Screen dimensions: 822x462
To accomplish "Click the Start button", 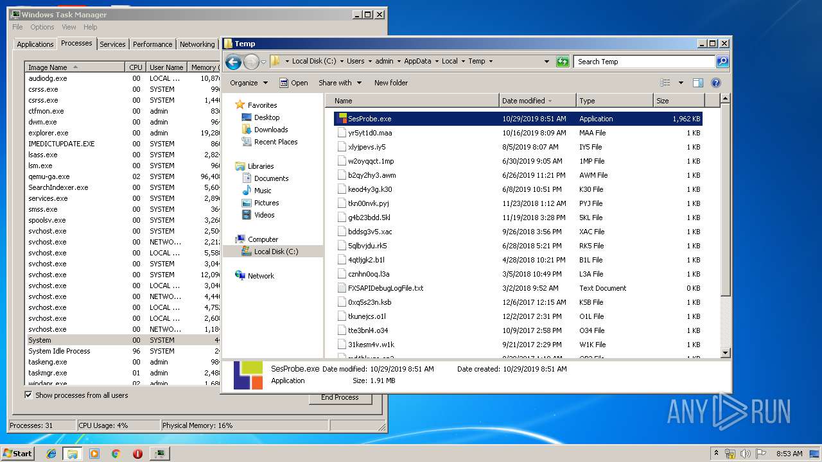I will coord(17,454).
